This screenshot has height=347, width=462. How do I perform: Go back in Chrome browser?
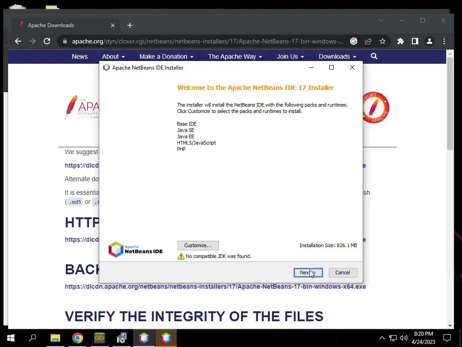(x=18, y=41)
